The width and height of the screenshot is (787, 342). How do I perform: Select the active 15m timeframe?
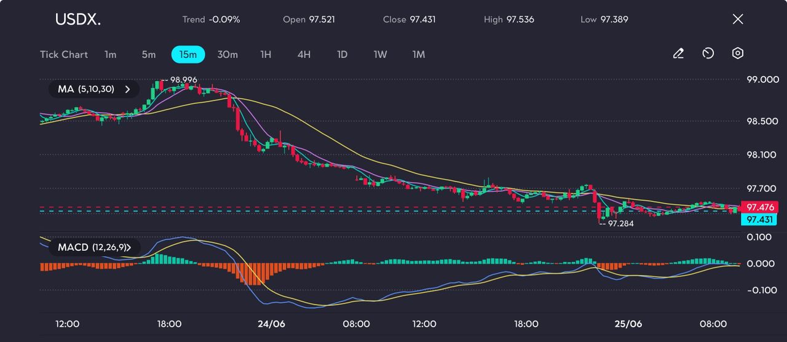click(x=188, y=54)
